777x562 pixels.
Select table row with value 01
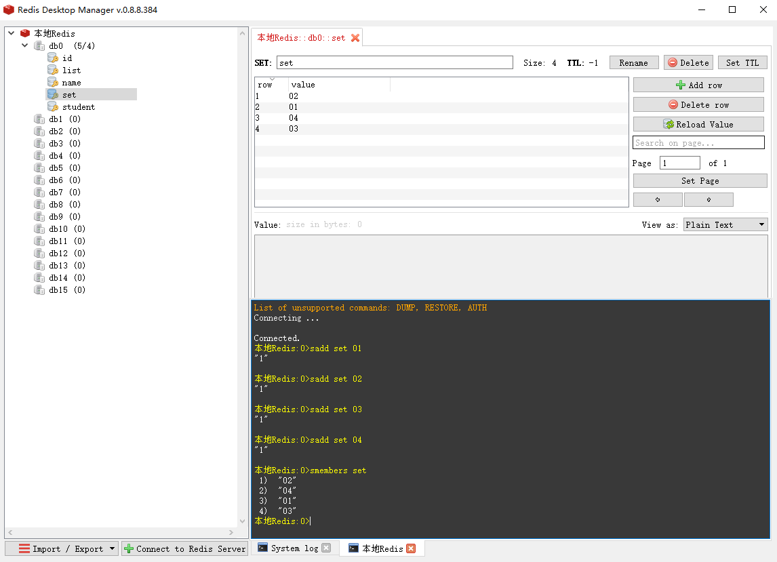coord(441,107)
